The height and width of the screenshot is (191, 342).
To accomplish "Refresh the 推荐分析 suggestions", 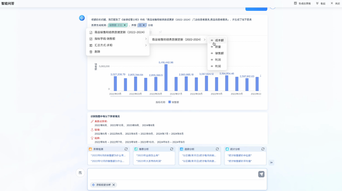I will pos(172,149).
